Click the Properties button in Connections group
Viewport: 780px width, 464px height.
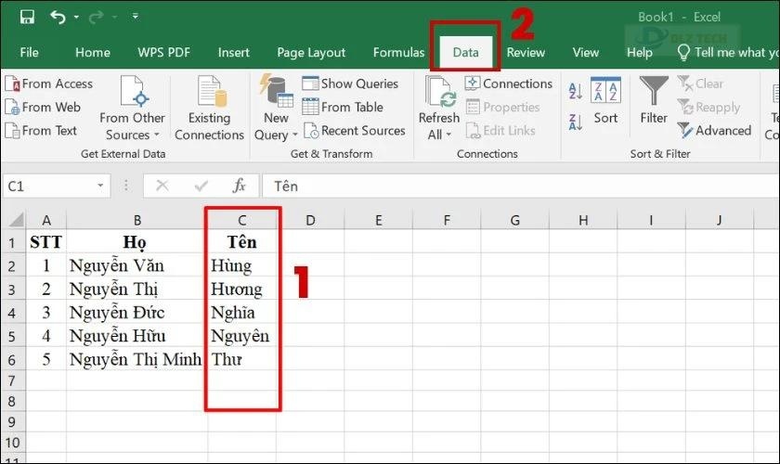[503, 107]
